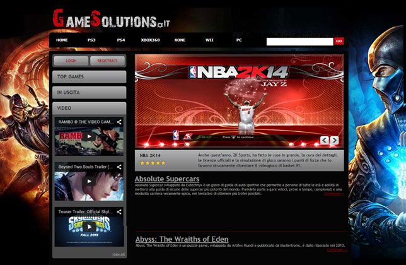The image size is (406, 265).
Task: Click the NBA 2K14 banner image
Action: 240,101
